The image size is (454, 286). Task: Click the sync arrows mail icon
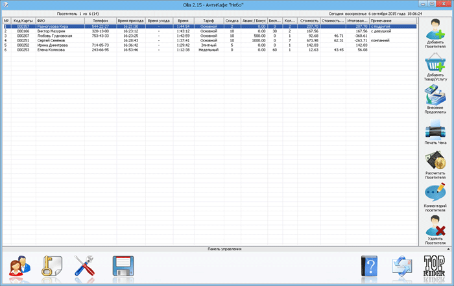point(402,266)
